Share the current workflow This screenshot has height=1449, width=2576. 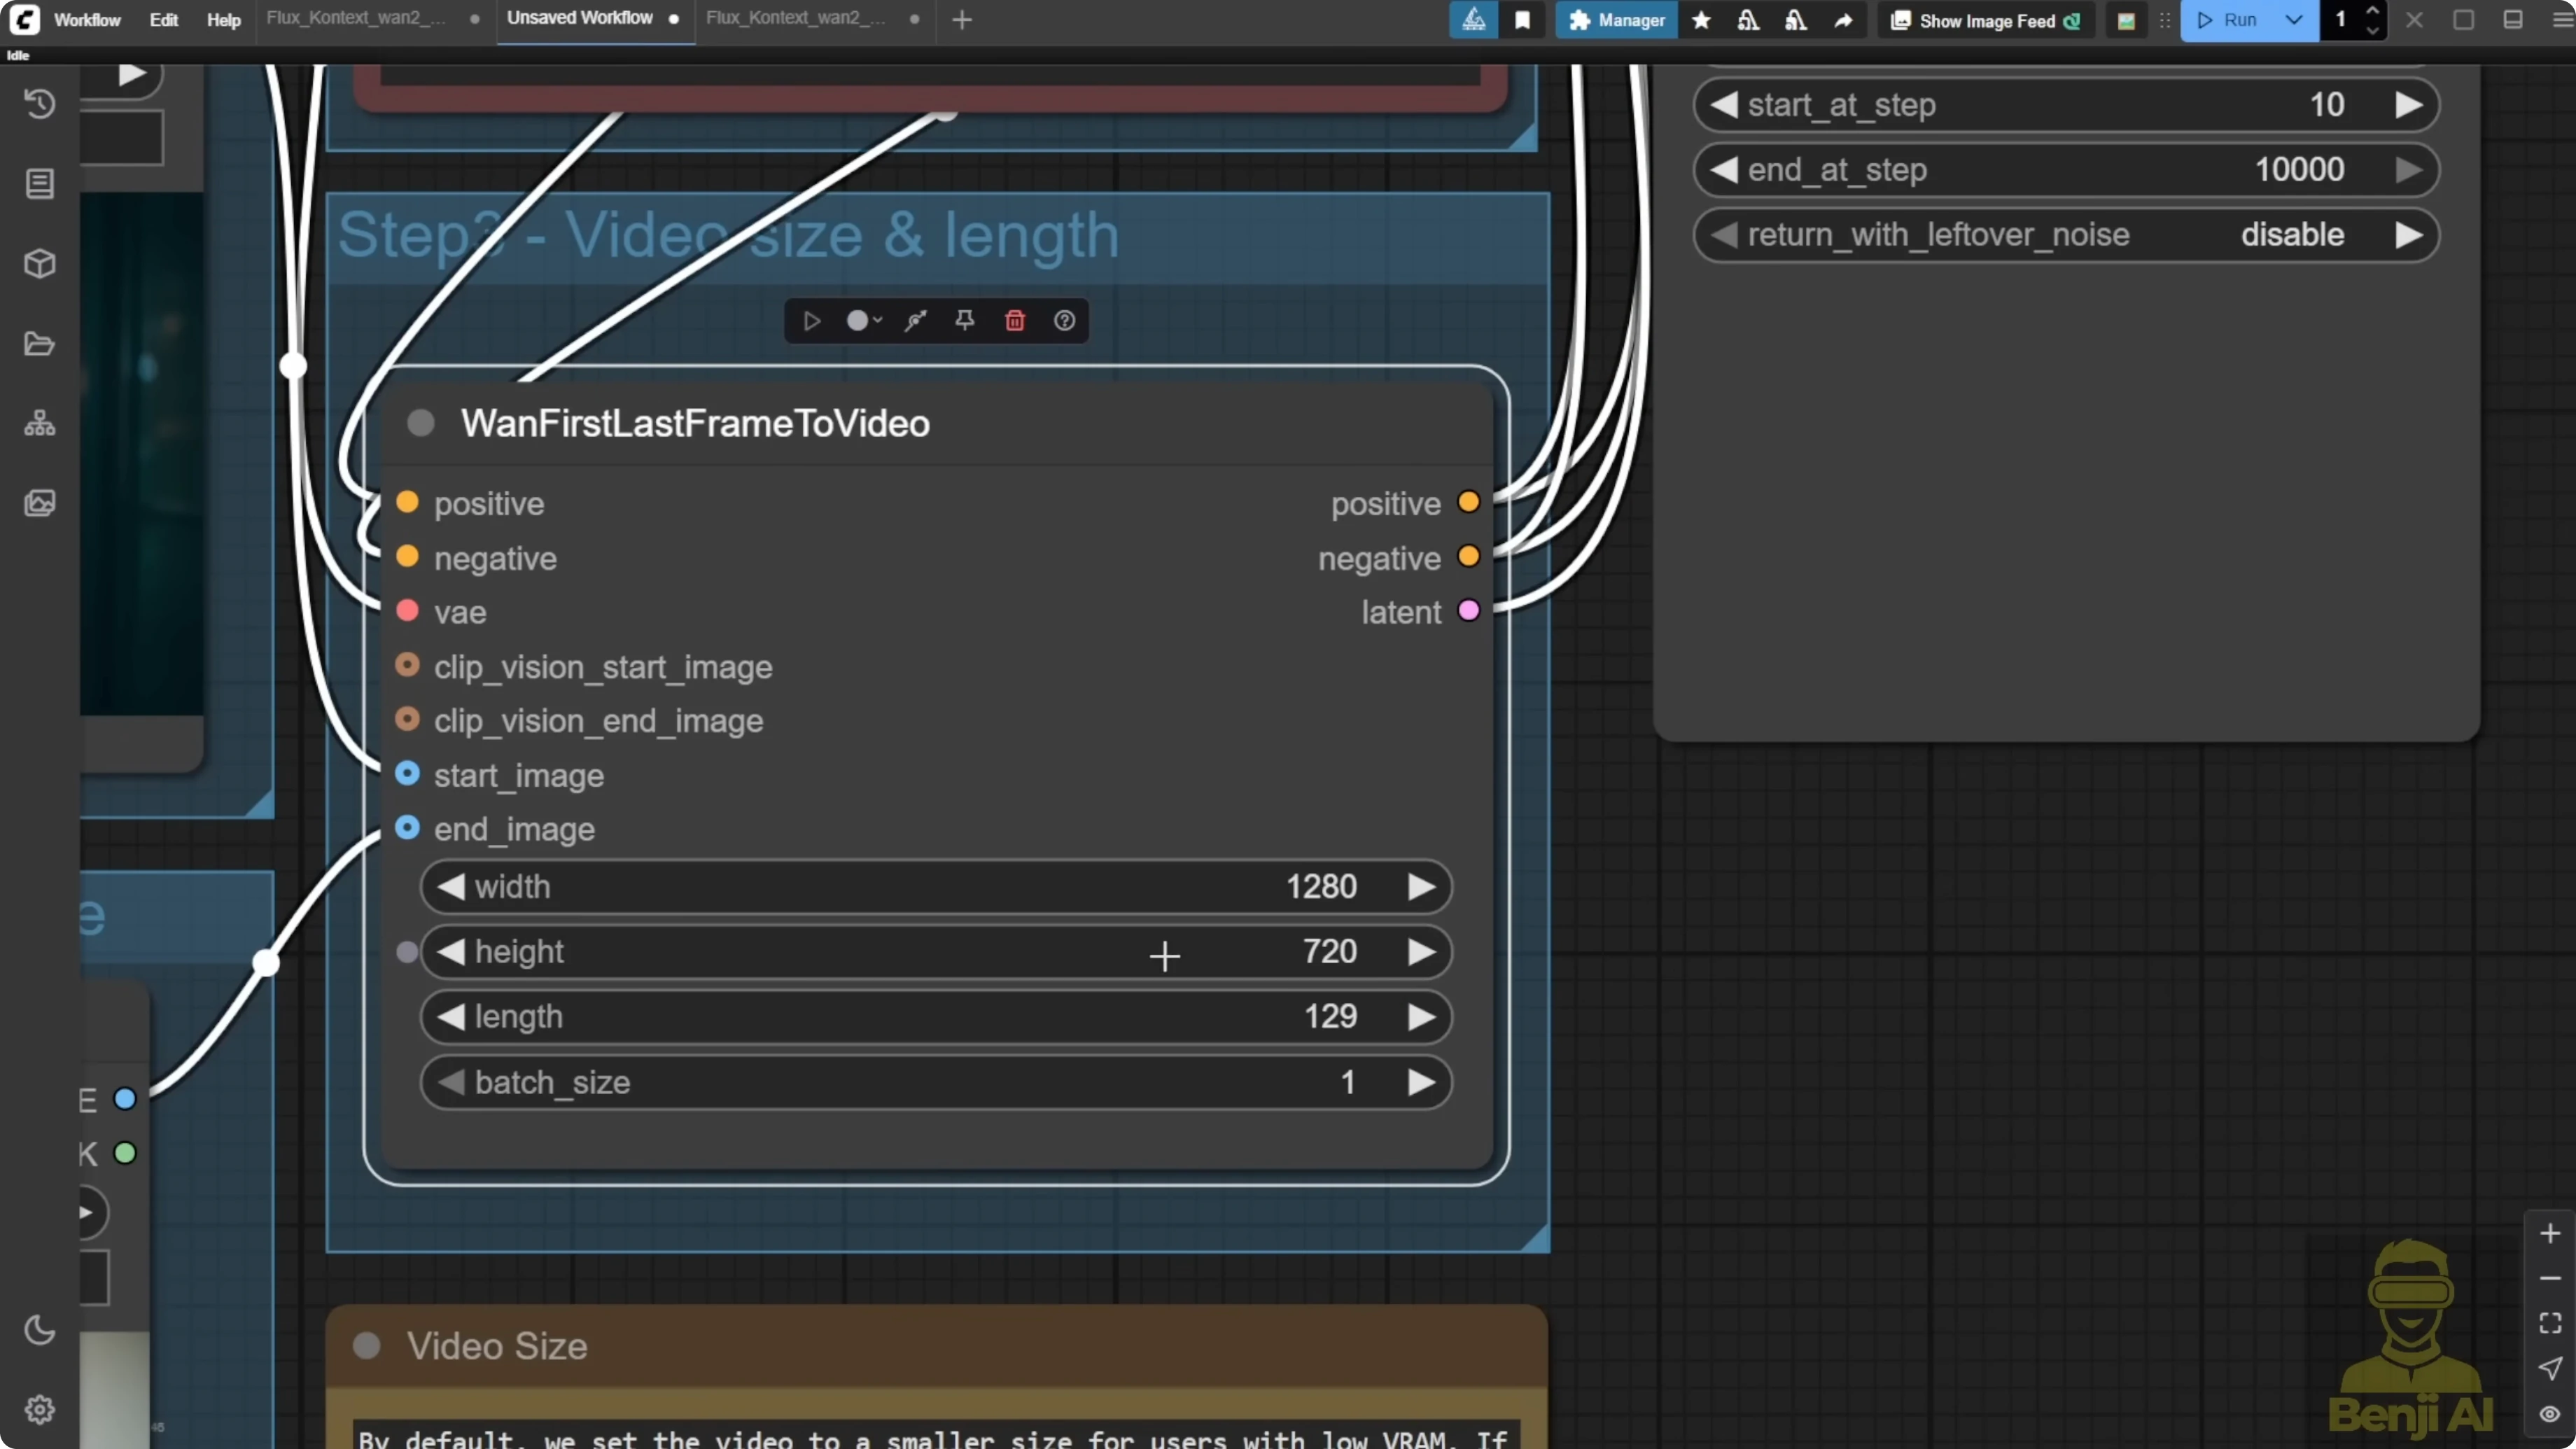(x=1843, y=20)
